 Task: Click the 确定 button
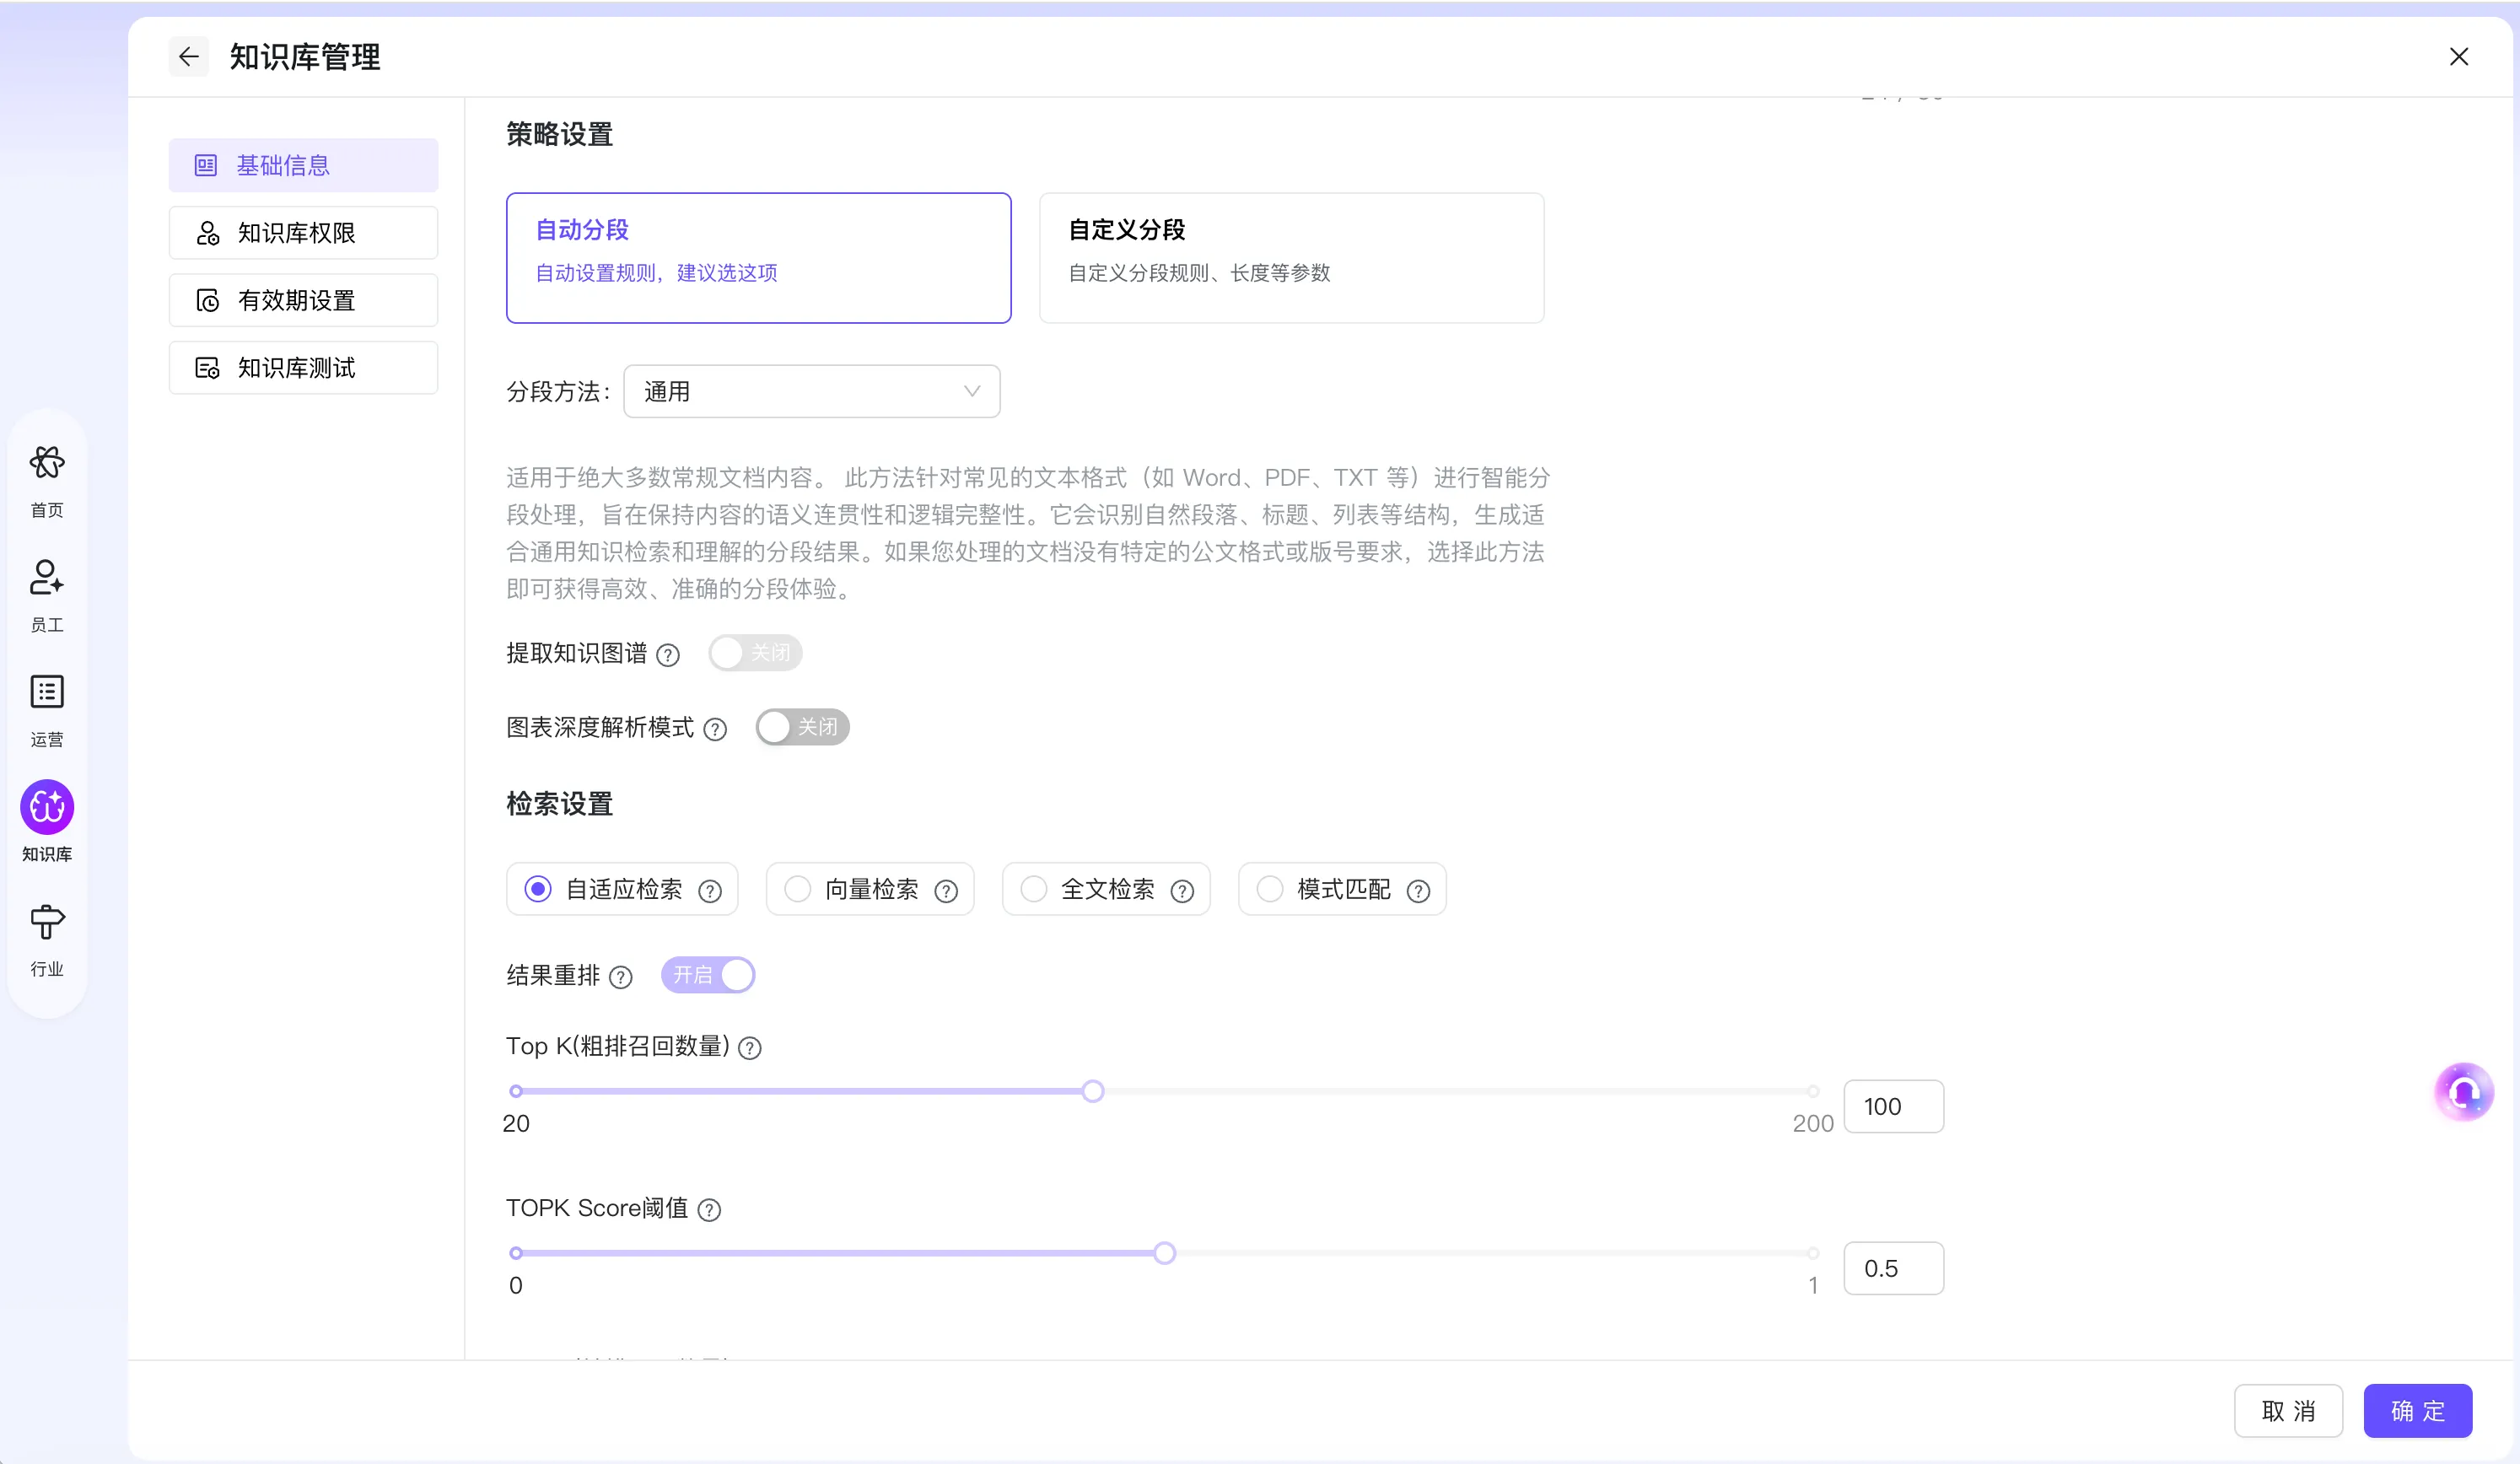(2418, 1411)
